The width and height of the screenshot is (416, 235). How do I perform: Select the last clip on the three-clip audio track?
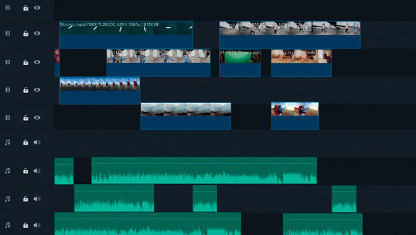pos(344,199)
